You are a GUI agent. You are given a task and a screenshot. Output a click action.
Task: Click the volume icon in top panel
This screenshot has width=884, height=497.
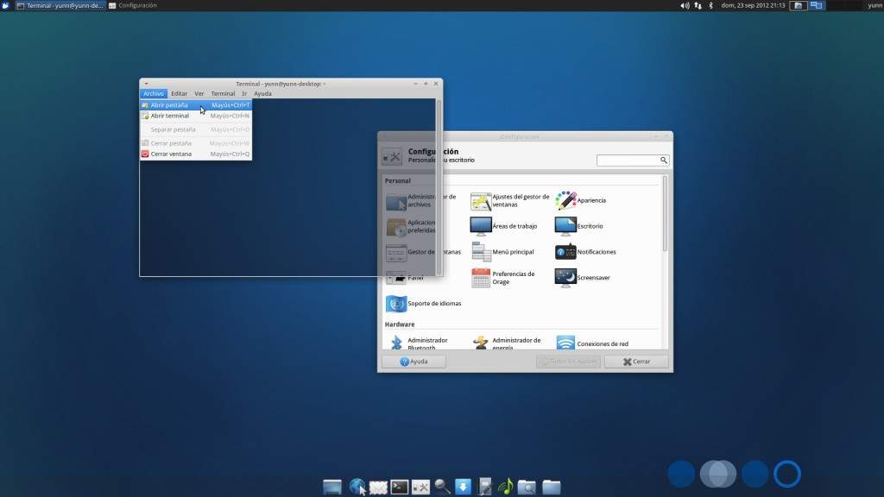click(685, 6)
